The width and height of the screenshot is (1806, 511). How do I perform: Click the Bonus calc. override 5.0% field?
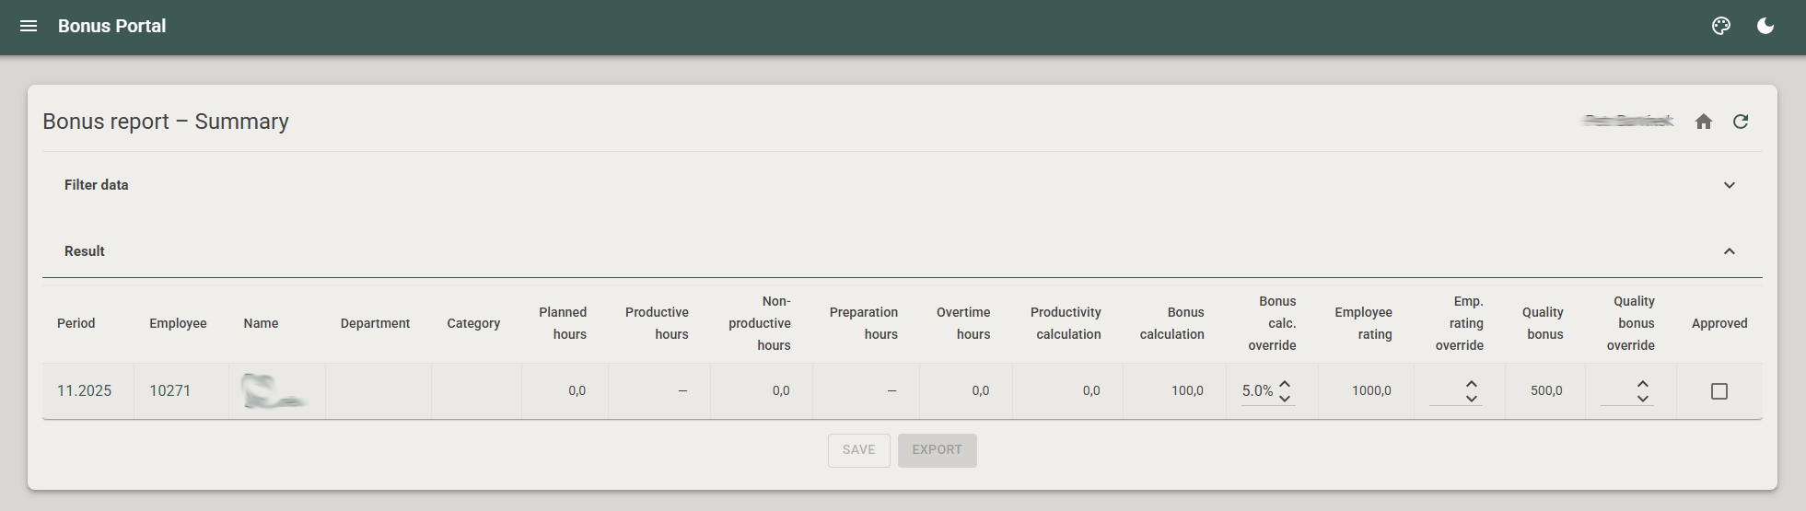(1257, 391)
